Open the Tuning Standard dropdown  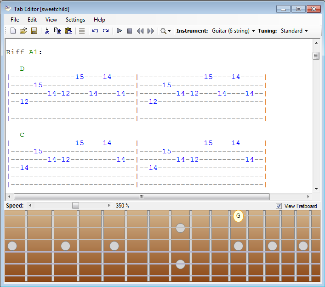(x=294, y=31)
